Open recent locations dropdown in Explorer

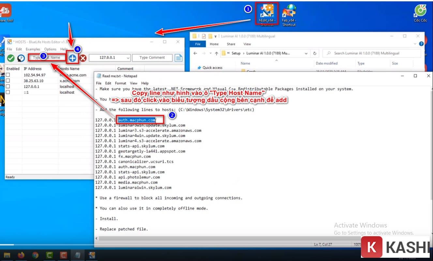pyautogui.click(x=210, y=53)
